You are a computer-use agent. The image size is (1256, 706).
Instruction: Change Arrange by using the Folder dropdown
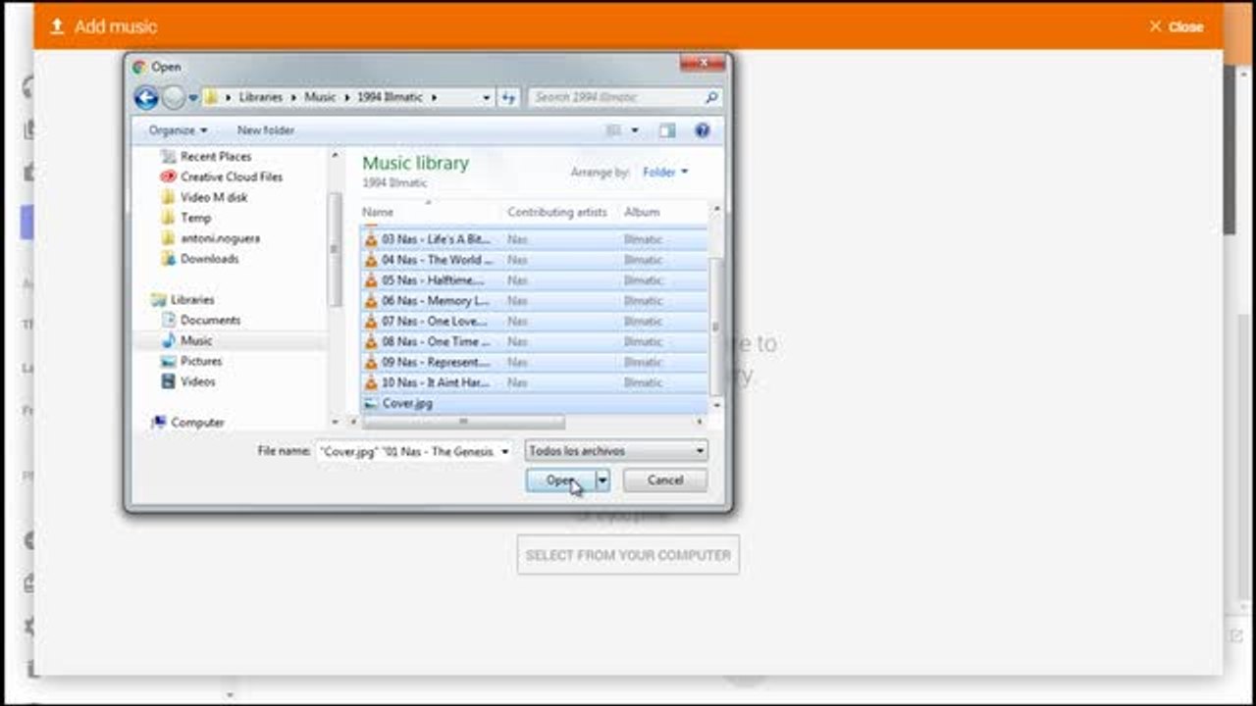pyautogui.click(x=665, y=173)
